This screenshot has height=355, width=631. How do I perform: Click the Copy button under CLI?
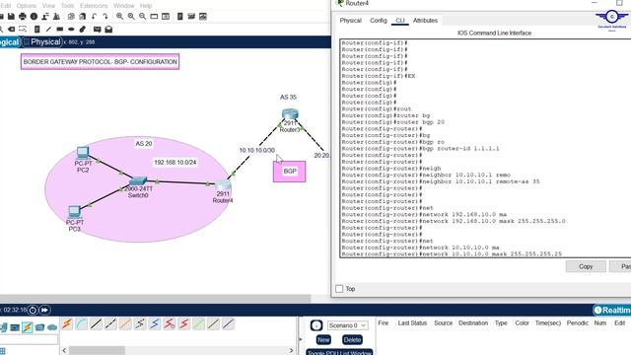pyautogui.click(x=586, y=266)
